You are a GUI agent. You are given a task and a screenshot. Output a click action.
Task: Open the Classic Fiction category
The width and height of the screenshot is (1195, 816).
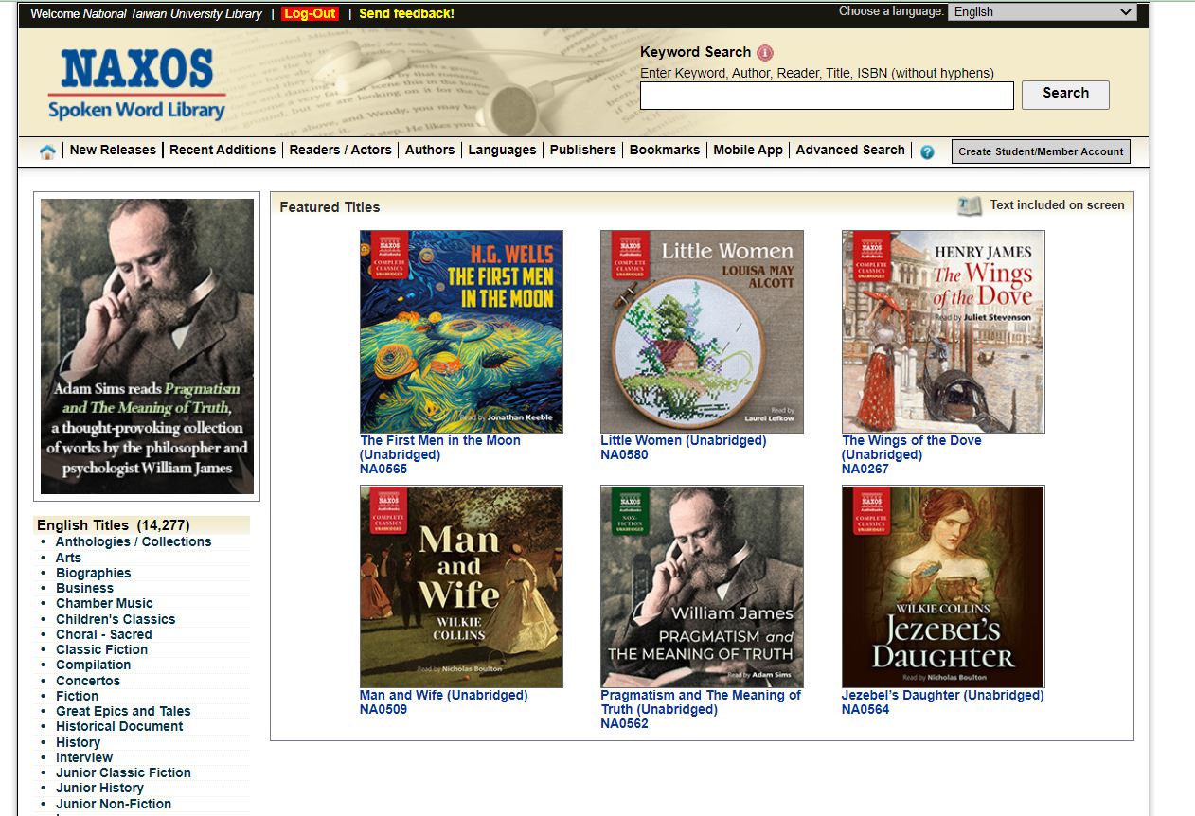pos(101,649)
